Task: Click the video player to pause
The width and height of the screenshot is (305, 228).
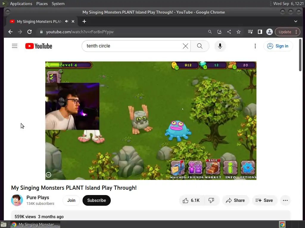Action: click(x=151, y=121)
